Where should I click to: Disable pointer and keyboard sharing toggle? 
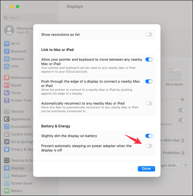[x=149, y=60]
